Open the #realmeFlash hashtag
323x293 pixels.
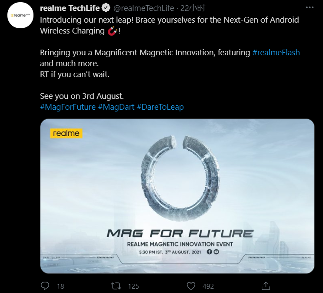pyautogui.click(x=276, y=53)
